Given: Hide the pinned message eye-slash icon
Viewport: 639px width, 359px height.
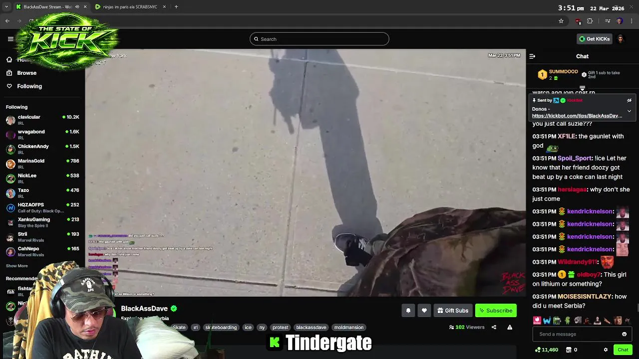Looking at the screenshot, I should [x=629, y=100].
